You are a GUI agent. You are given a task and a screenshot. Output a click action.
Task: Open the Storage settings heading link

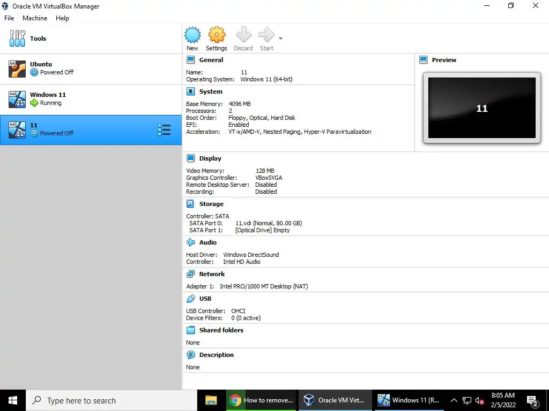[x=211, y=204]
